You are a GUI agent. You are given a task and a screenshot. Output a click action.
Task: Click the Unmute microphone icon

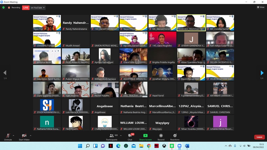click(x=8, y=136)
